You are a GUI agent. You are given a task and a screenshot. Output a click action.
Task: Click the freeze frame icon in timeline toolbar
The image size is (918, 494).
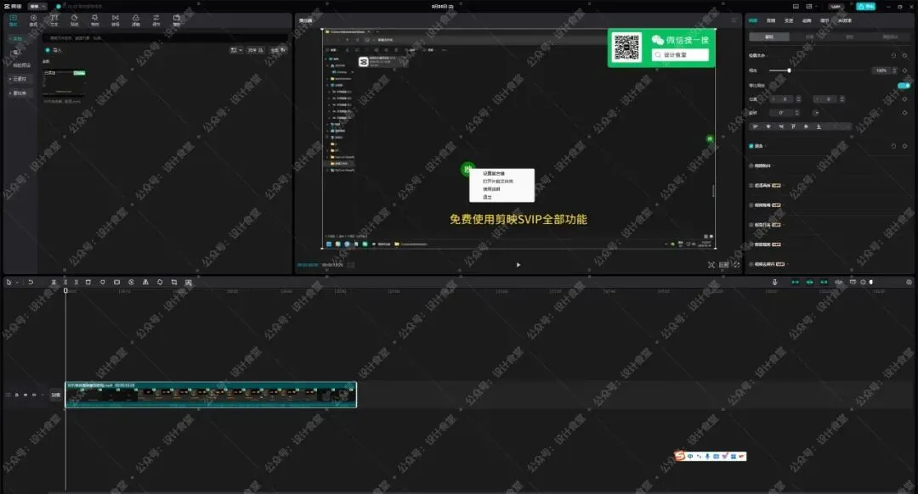click(x=116, y=283)
